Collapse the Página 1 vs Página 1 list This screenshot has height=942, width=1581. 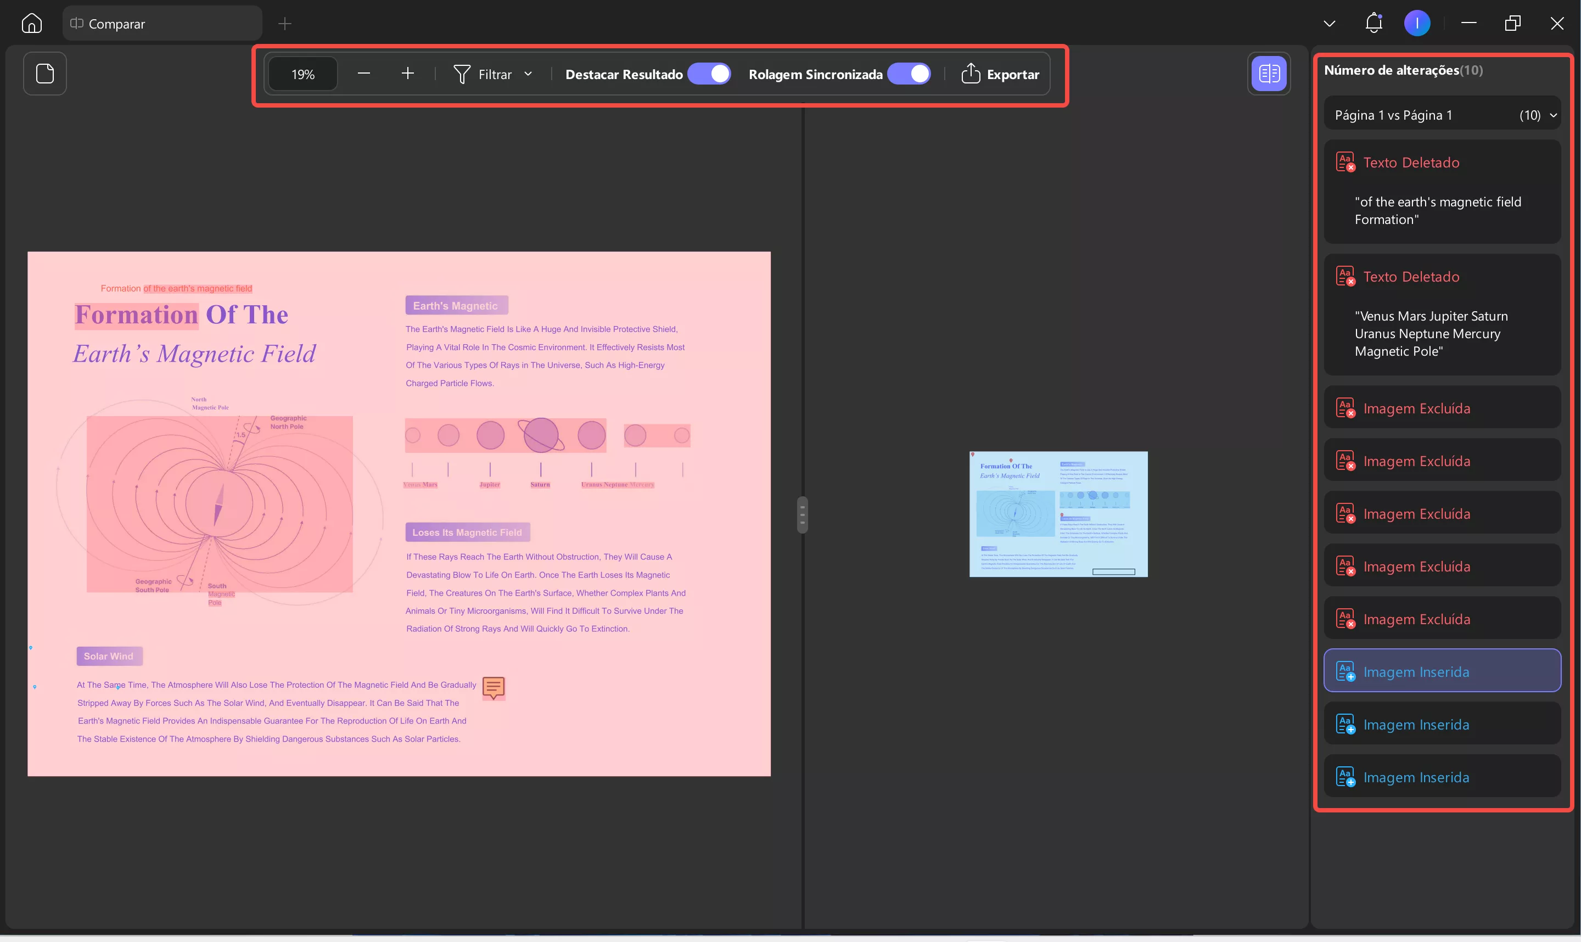[1554, 115]
